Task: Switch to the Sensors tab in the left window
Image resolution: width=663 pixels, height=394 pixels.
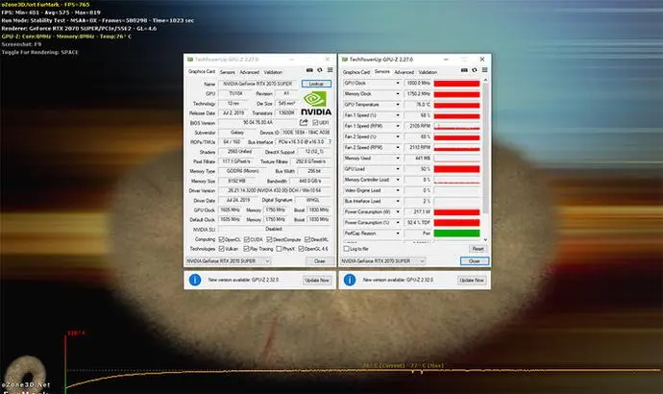Action: [227, 72]
